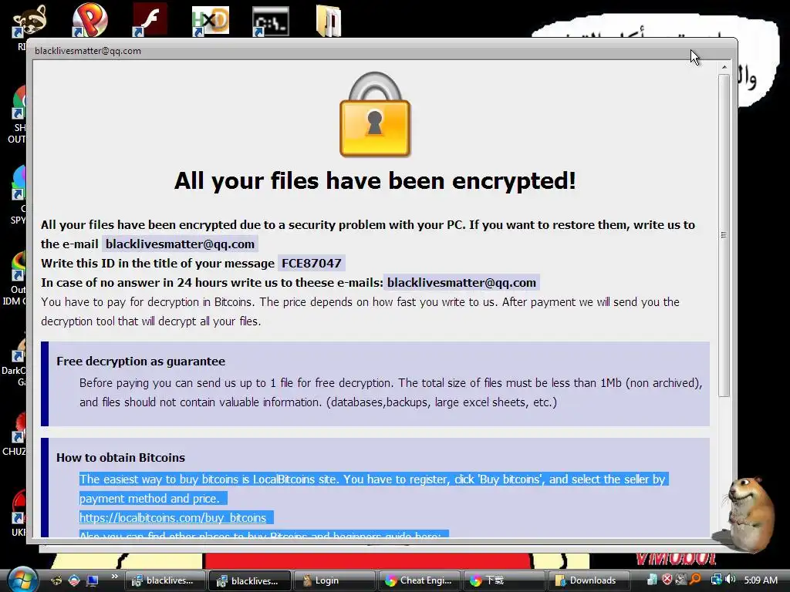Switch to the Login taskbar button

tap(334, 581)
